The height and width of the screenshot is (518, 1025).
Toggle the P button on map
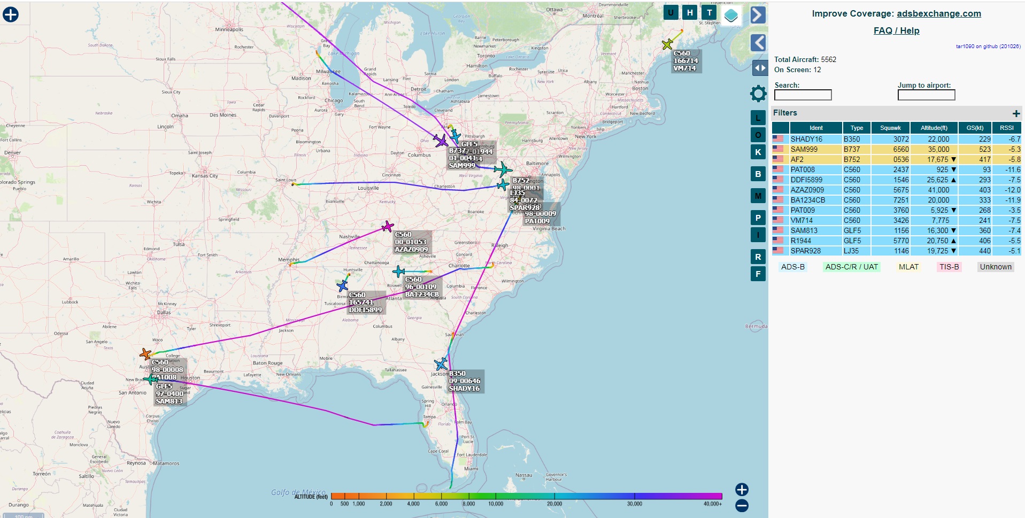[758, 218]
